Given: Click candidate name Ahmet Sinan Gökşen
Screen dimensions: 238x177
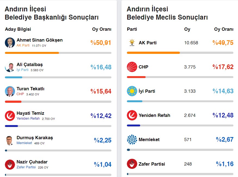Looking at the screenshot, I should (40, 40).
